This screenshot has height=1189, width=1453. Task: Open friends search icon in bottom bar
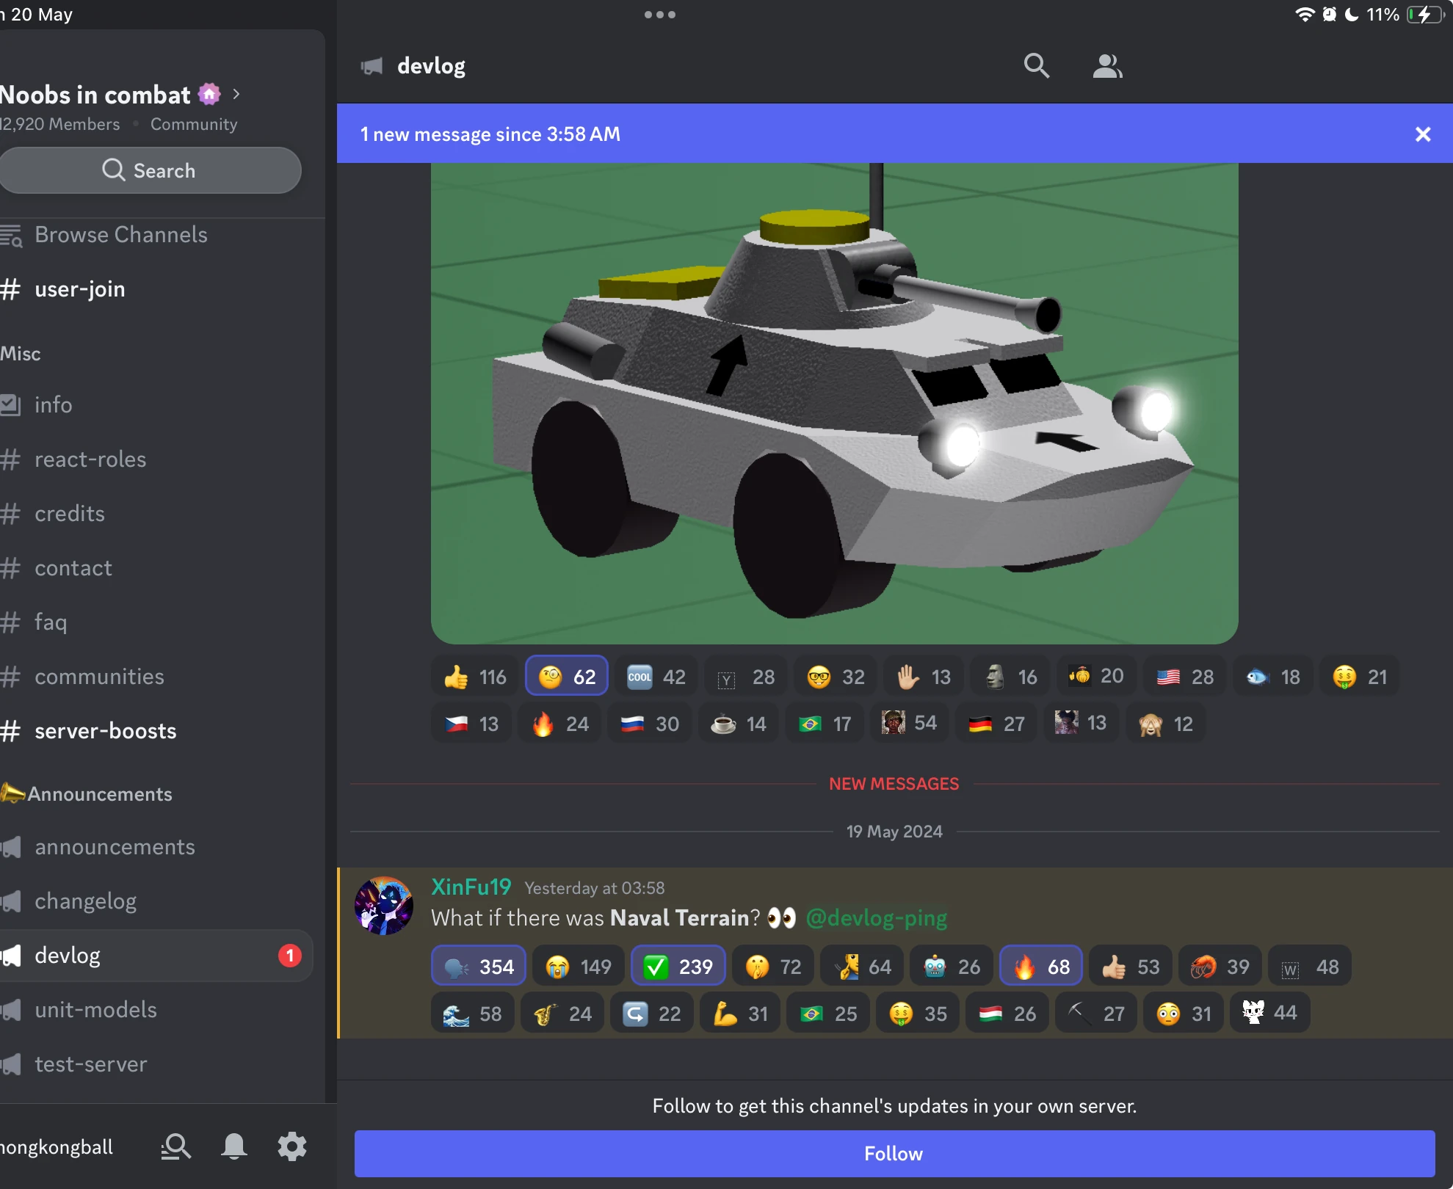coord(176,1146)
